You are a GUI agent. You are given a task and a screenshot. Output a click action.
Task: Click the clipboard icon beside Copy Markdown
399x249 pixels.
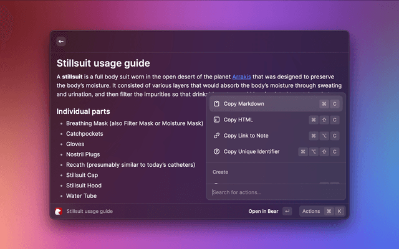(216, 104)
